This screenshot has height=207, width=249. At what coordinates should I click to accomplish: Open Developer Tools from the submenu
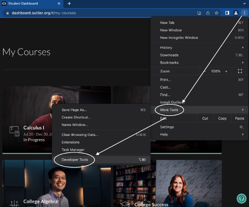(101, 160)
